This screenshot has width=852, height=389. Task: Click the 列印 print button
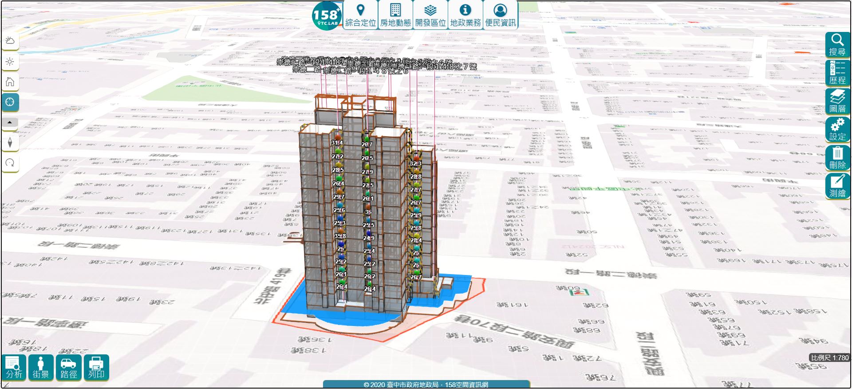tap(96, 367)
